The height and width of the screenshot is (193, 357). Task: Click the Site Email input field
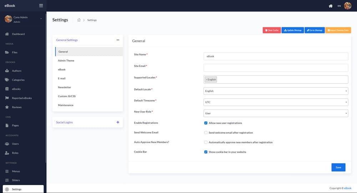pos(276,68)
